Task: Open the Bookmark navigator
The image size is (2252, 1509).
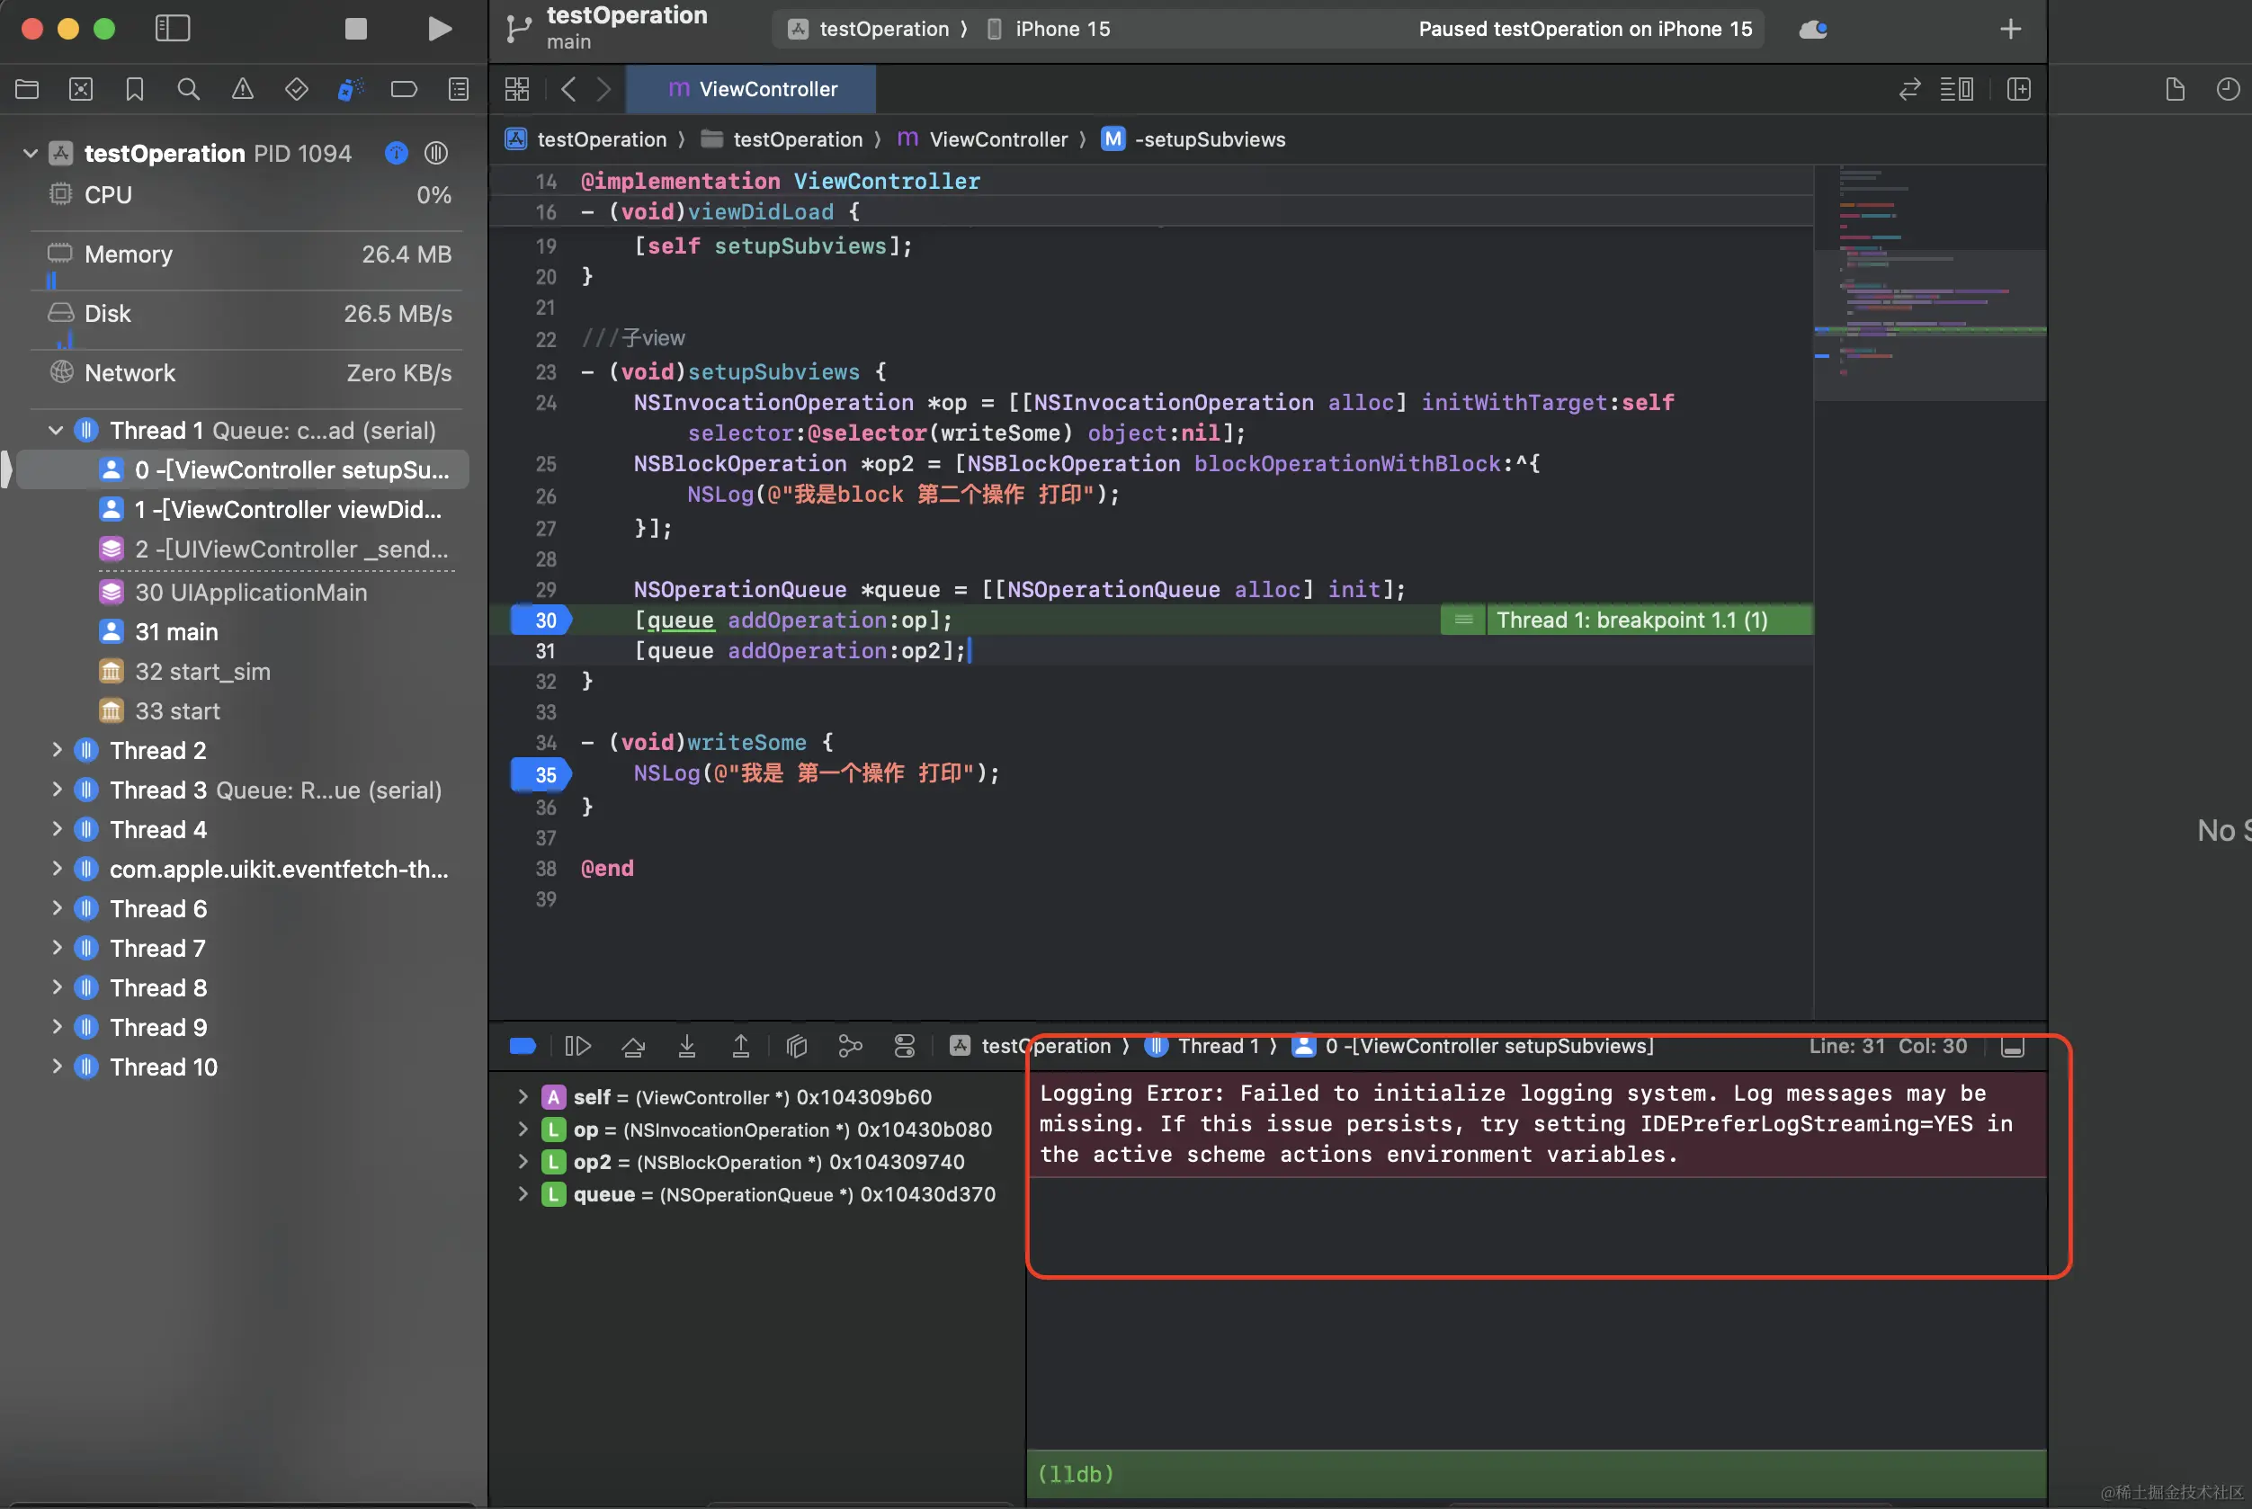Action: tap(135, 90)
